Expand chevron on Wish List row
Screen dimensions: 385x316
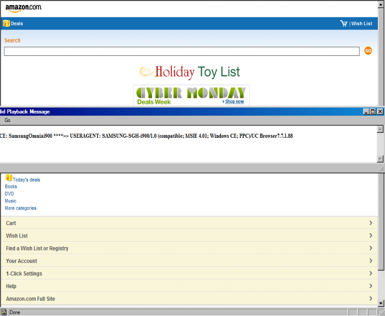371,236
